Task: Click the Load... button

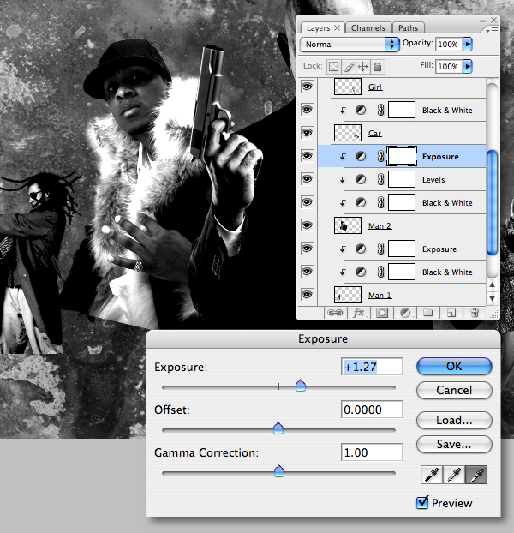Action: 454,421
